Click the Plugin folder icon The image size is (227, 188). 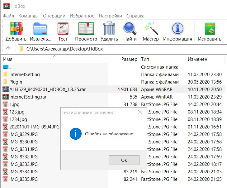[5, 82]
